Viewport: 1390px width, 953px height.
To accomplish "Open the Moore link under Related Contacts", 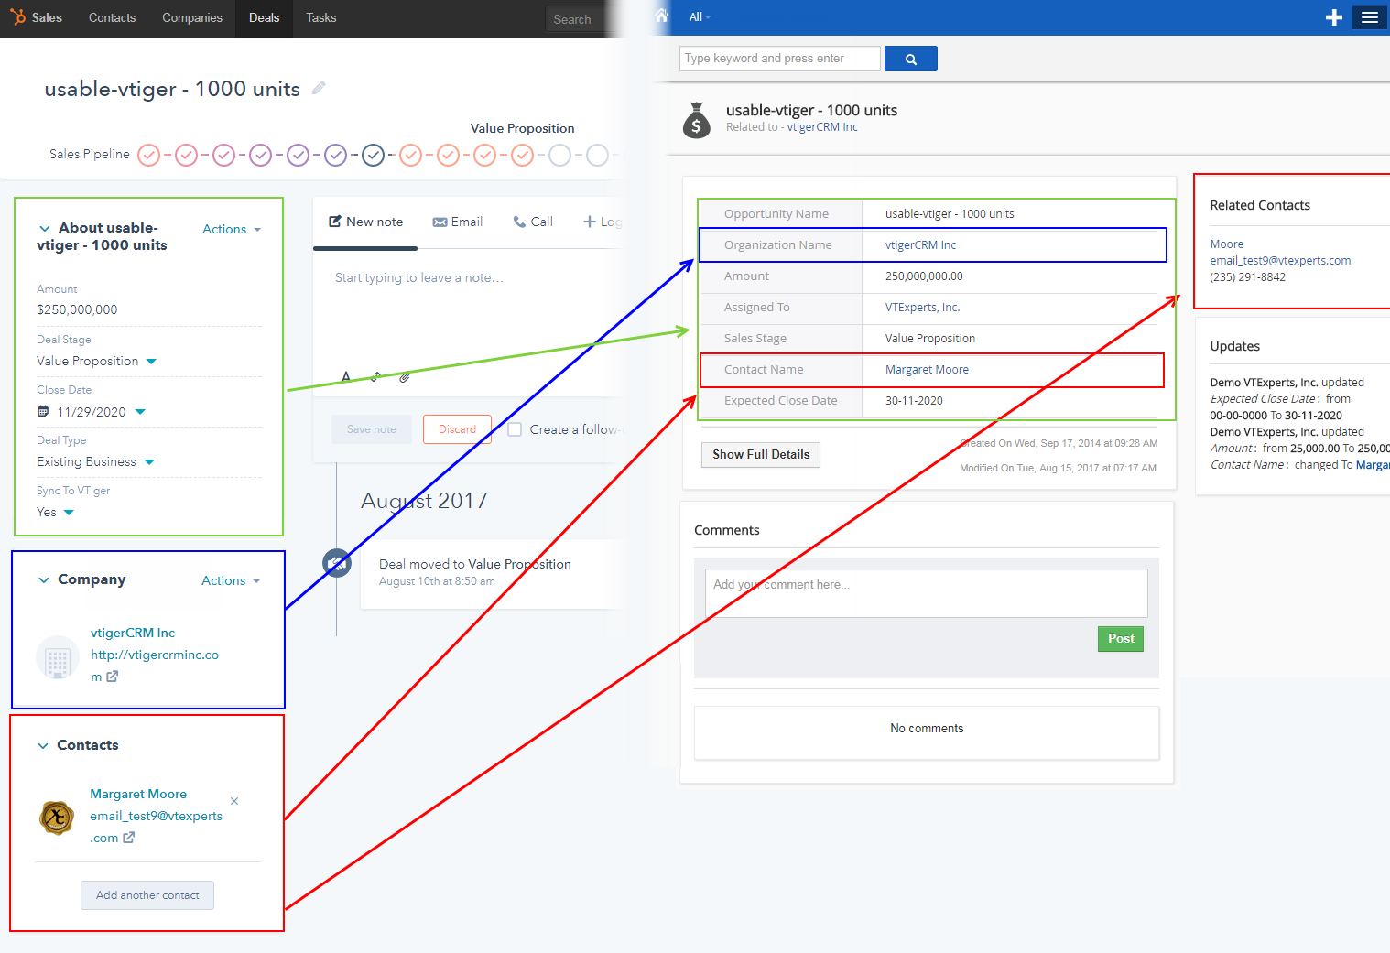I will 1227,244.
